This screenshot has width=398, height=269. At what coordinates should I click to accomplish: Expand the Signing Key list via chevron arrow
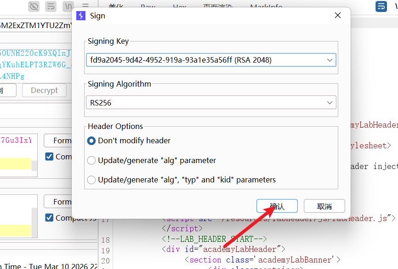pyautogui.click(x=330, y=60)
